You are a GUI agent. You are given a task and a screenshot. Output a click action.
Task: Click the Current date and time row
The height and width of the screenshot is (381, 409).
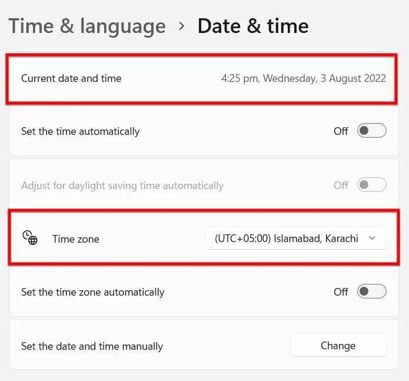point(202,78)
